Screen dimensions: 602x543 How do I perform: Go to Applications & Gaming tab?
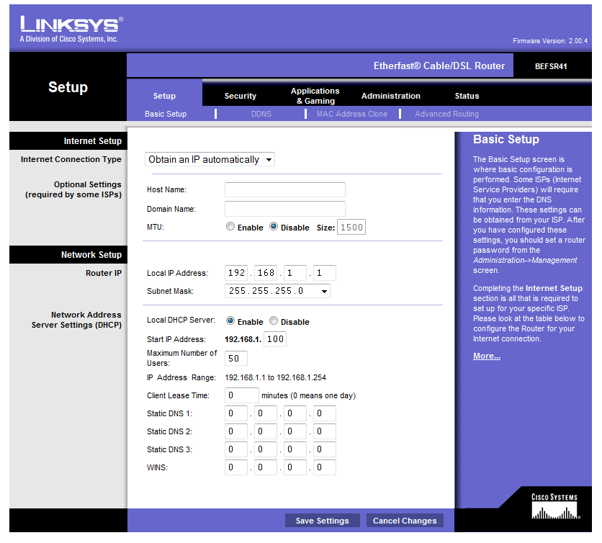pyautogui.click(x=315, y=96)
